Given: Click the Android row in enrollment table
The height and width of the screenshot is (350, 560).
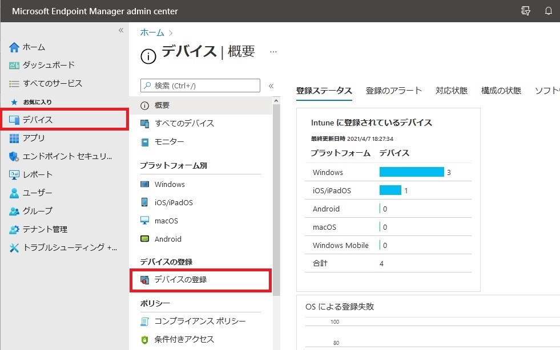Looking at the screenshot, I should tap(388, 209).
